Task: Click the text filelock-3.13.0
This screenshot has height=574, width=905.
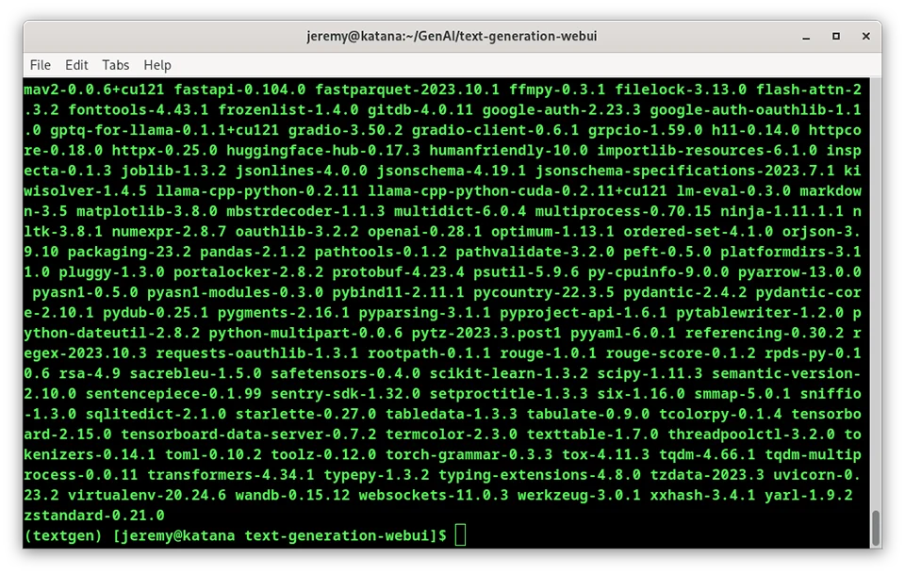Action: [x=681, y=90]
